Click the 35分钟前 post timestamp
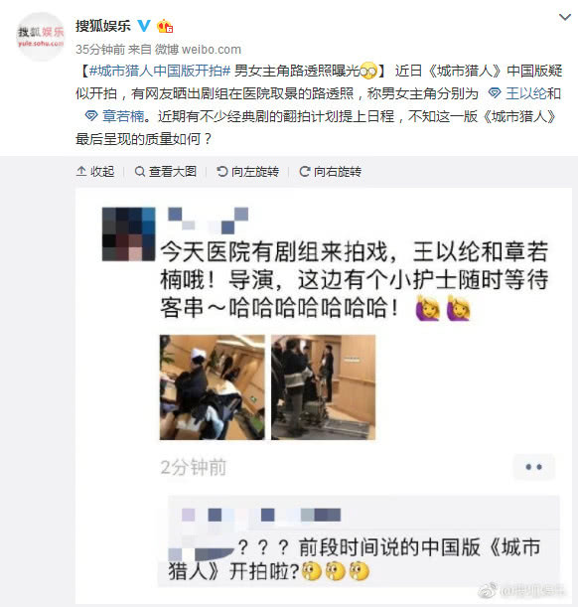578x607 pixels. click(100, 49)
